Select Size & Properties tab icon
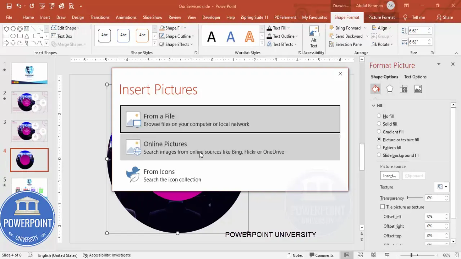 click(x=404, y=89)
